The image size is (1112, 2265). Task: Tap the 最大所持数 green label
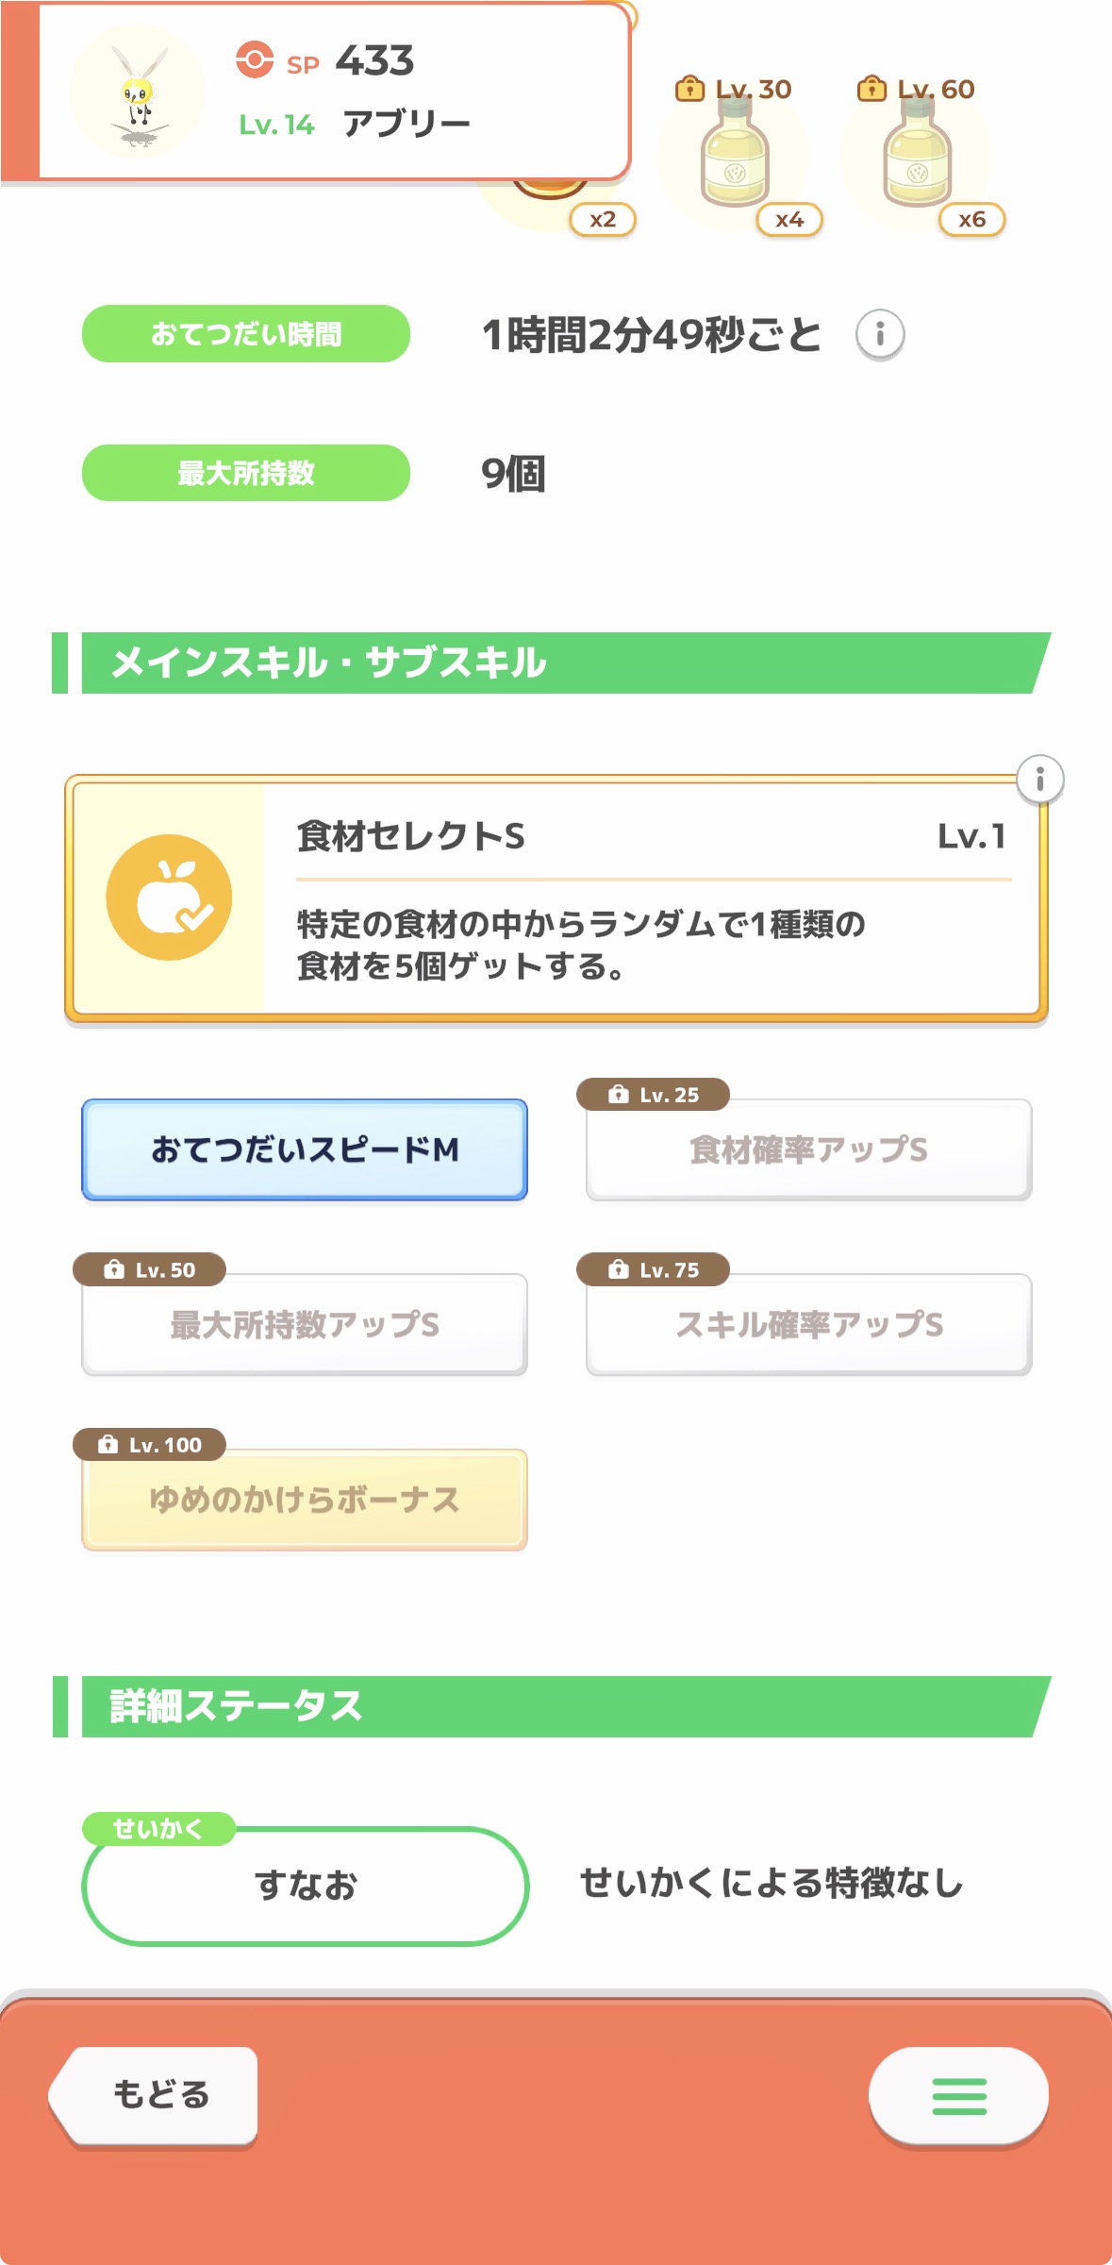click(246, 473)
